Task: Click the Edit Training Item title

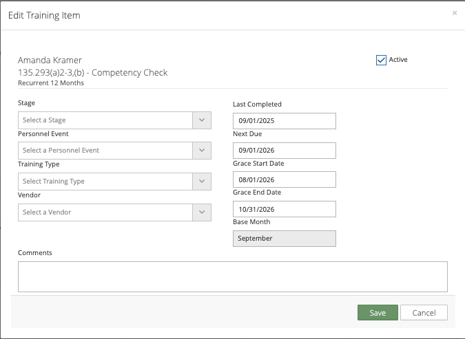Action: click(x=44, y=15)
